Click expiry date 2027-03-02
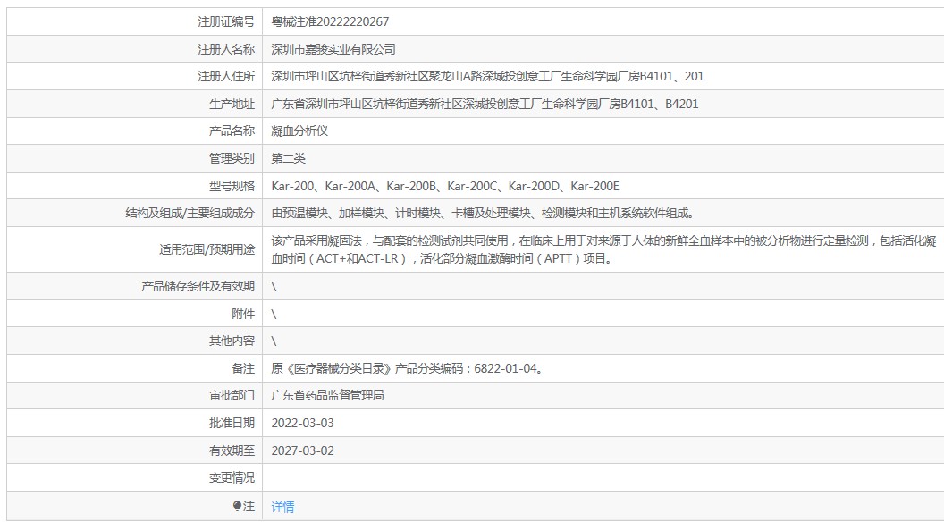 point(302,451)
